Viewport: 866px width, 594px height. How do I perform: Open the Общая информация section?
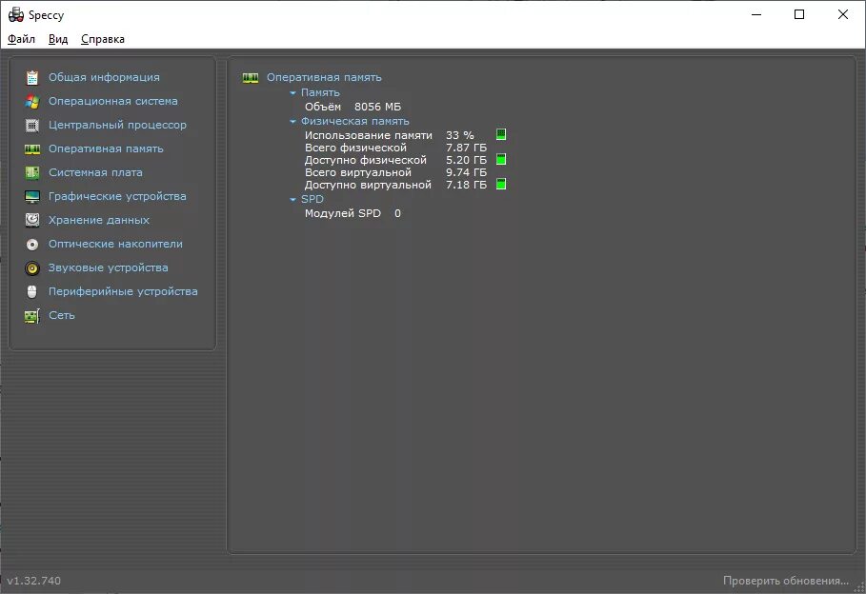(x=104, y=77)
